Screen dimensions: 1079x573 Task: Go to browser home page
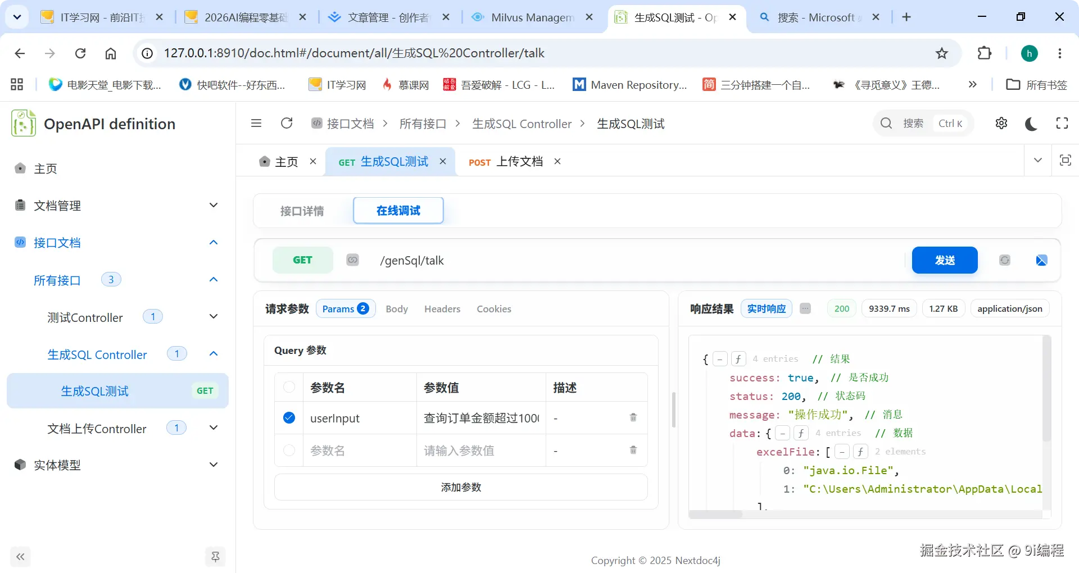coord(111,53)
